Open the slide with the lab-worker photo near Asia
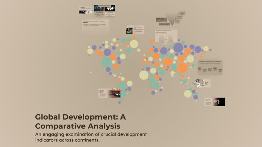Viewport: 262px width, 147px height. [202, 83]
